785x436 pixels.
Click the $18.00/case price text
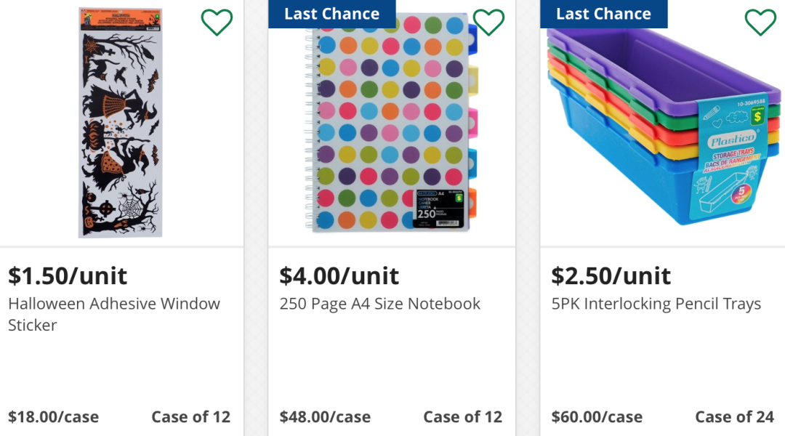(54, 417)
